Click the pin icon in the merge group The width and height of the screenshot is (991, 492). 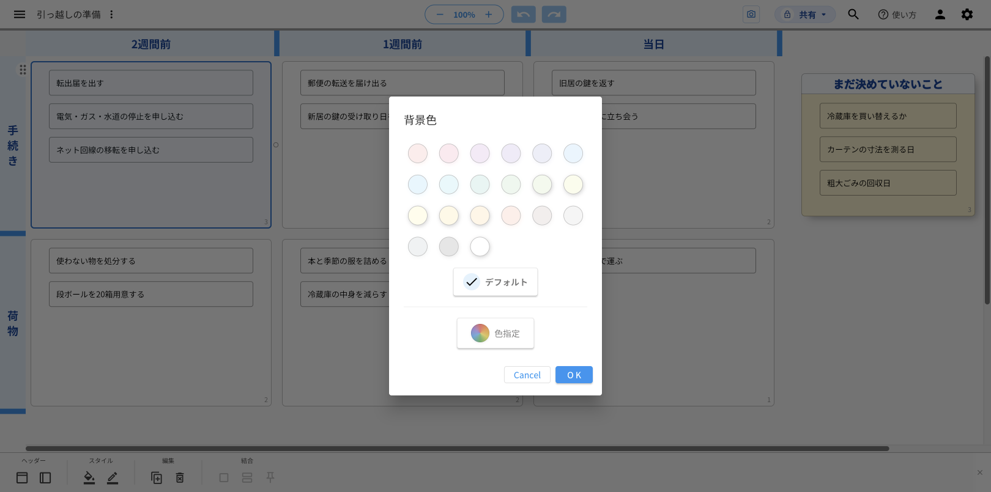270,477
